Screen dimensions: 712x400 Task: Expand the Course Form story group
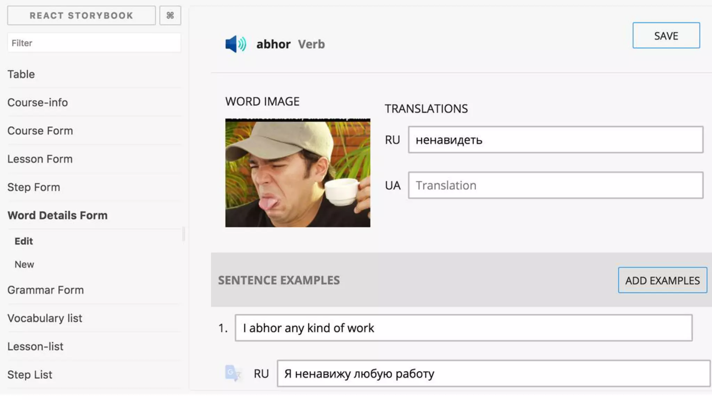point(40,131)
